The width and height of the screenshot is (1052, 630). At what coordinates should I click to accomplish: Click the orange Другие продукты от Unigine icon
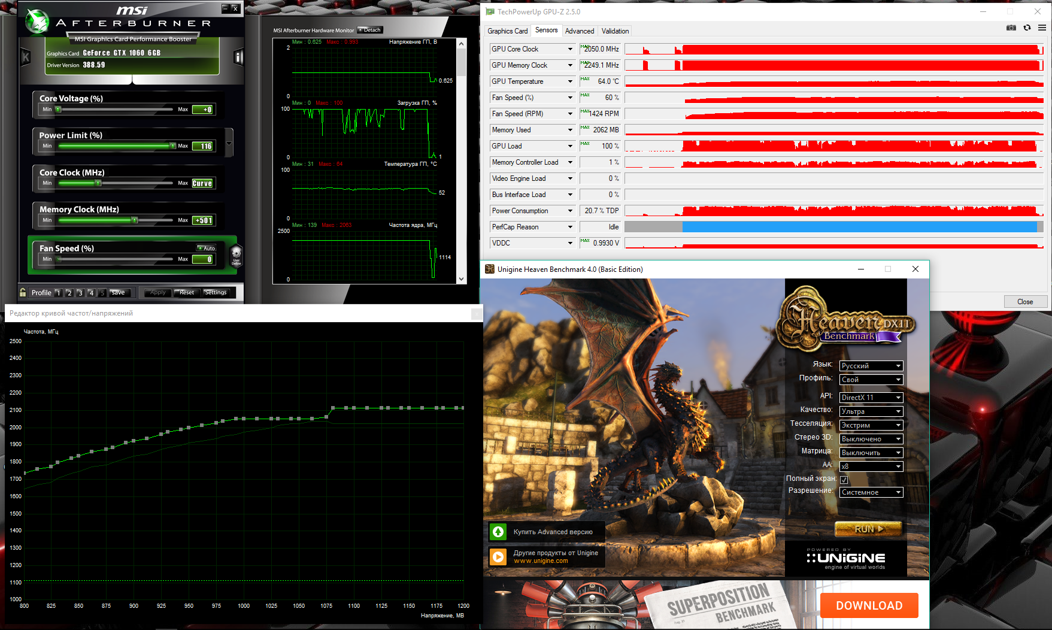498,557
